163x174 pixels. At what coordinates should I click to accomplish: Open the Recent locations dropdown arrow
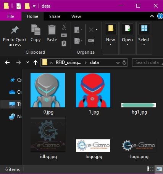pos(27,62)
